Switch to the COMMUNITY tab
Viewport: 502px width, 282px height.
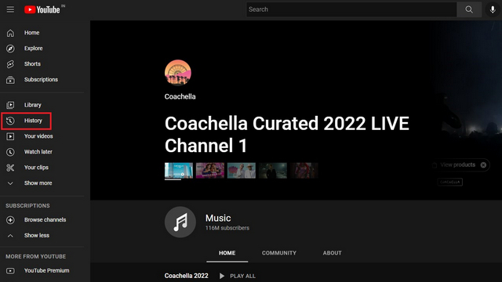(x=279, y=253)
